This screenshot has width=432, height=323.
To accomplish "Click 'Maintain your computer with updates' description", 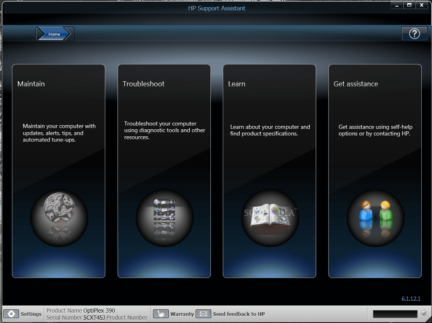I will 59,133.
